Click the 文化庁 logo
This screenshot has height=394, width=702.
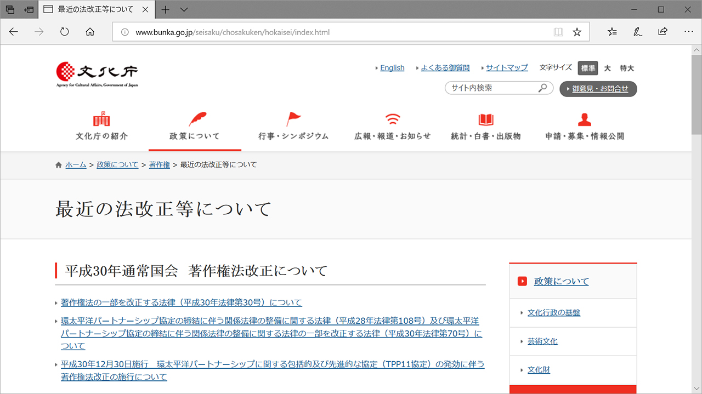pyautogui.click(x=97, y=74)
